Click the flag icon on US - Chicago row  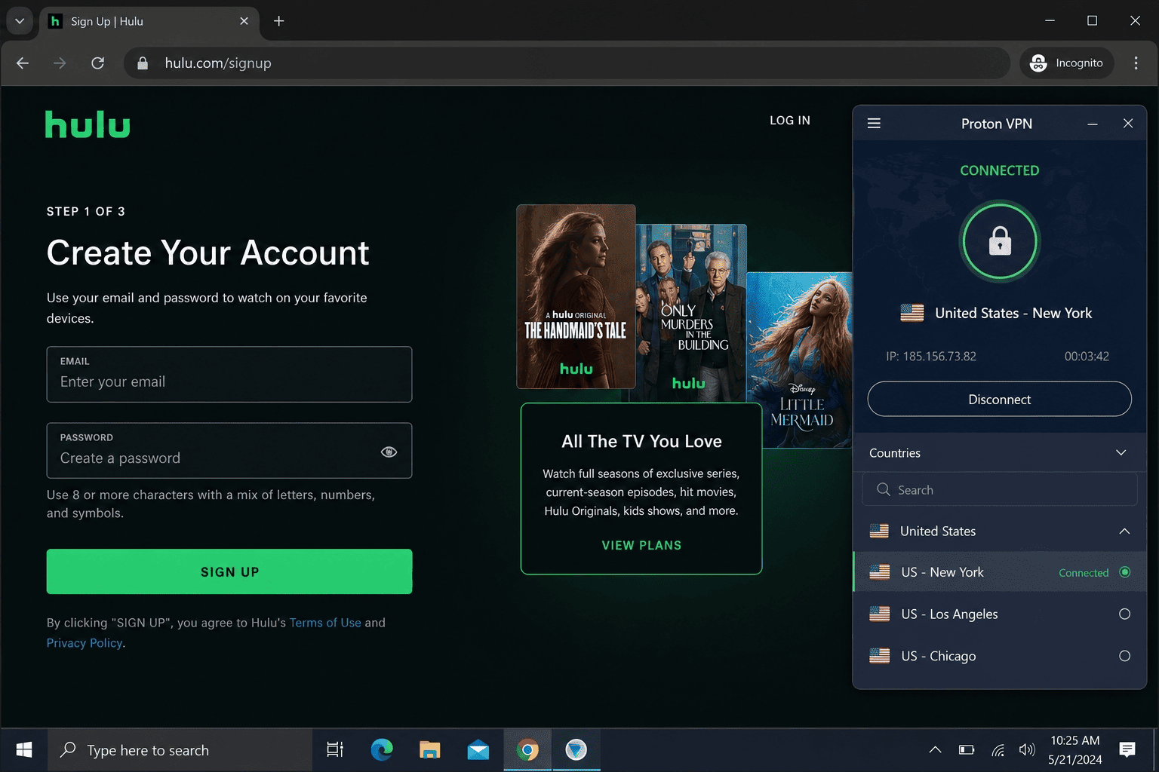880,656
